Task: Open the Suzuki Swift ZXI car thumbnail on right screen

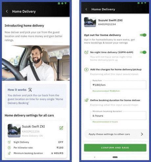Action: 90,22
